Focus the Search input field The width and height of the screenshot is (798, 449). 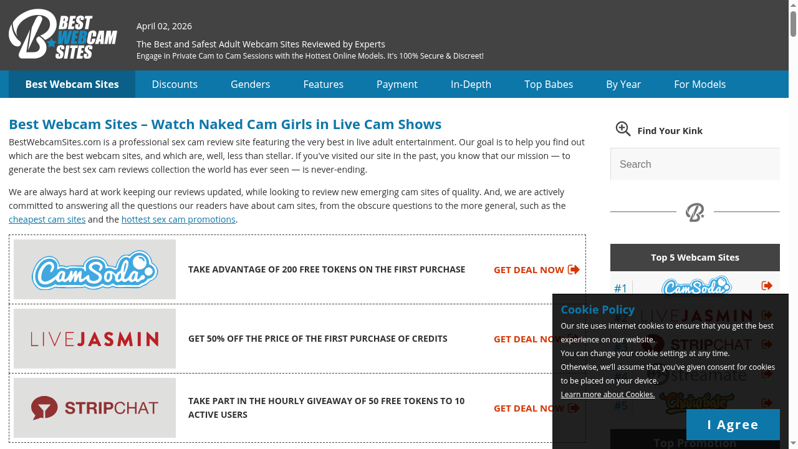[695, 165]
